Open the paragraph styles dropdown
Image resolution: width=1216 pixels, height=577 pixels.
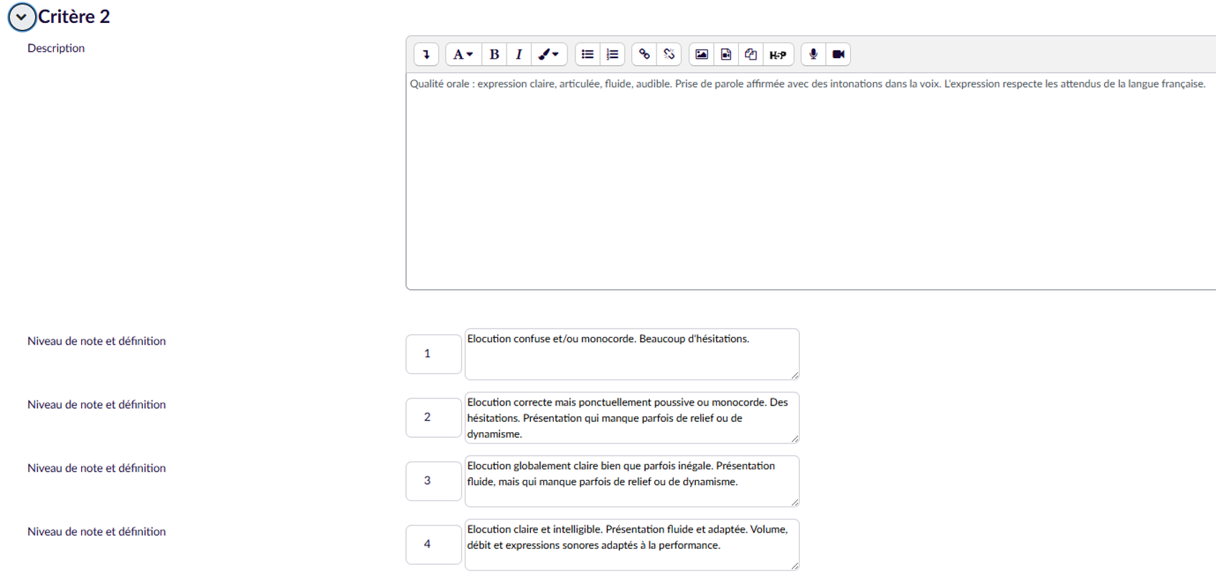(x=463, y=55)
